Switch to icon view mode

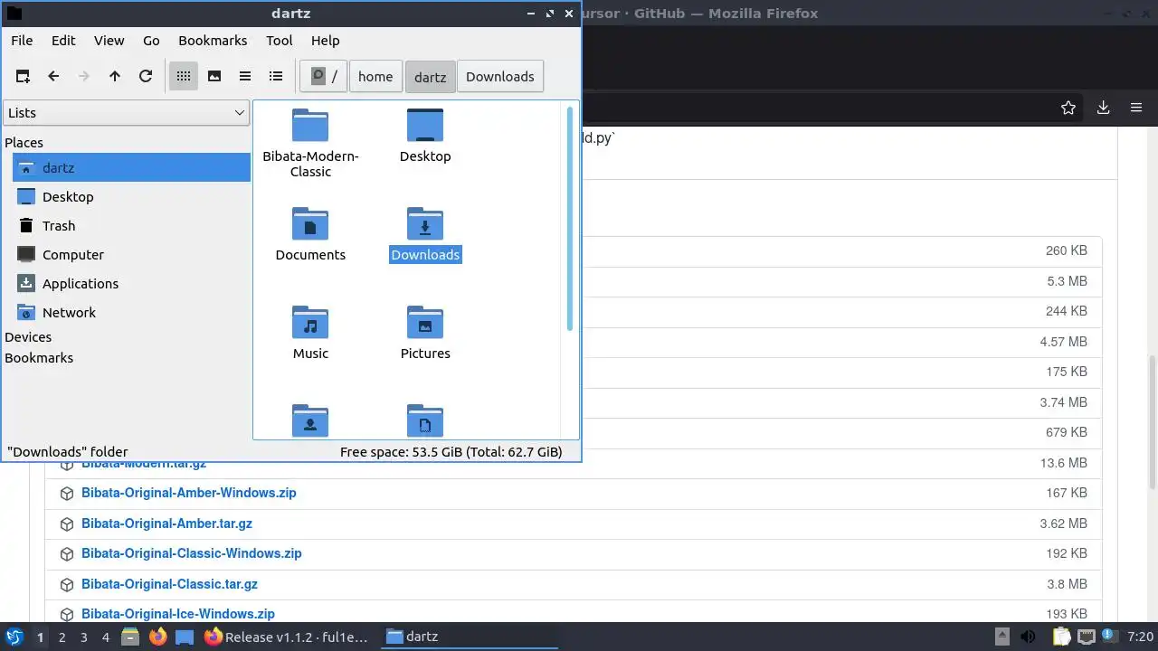coord(184,76)
